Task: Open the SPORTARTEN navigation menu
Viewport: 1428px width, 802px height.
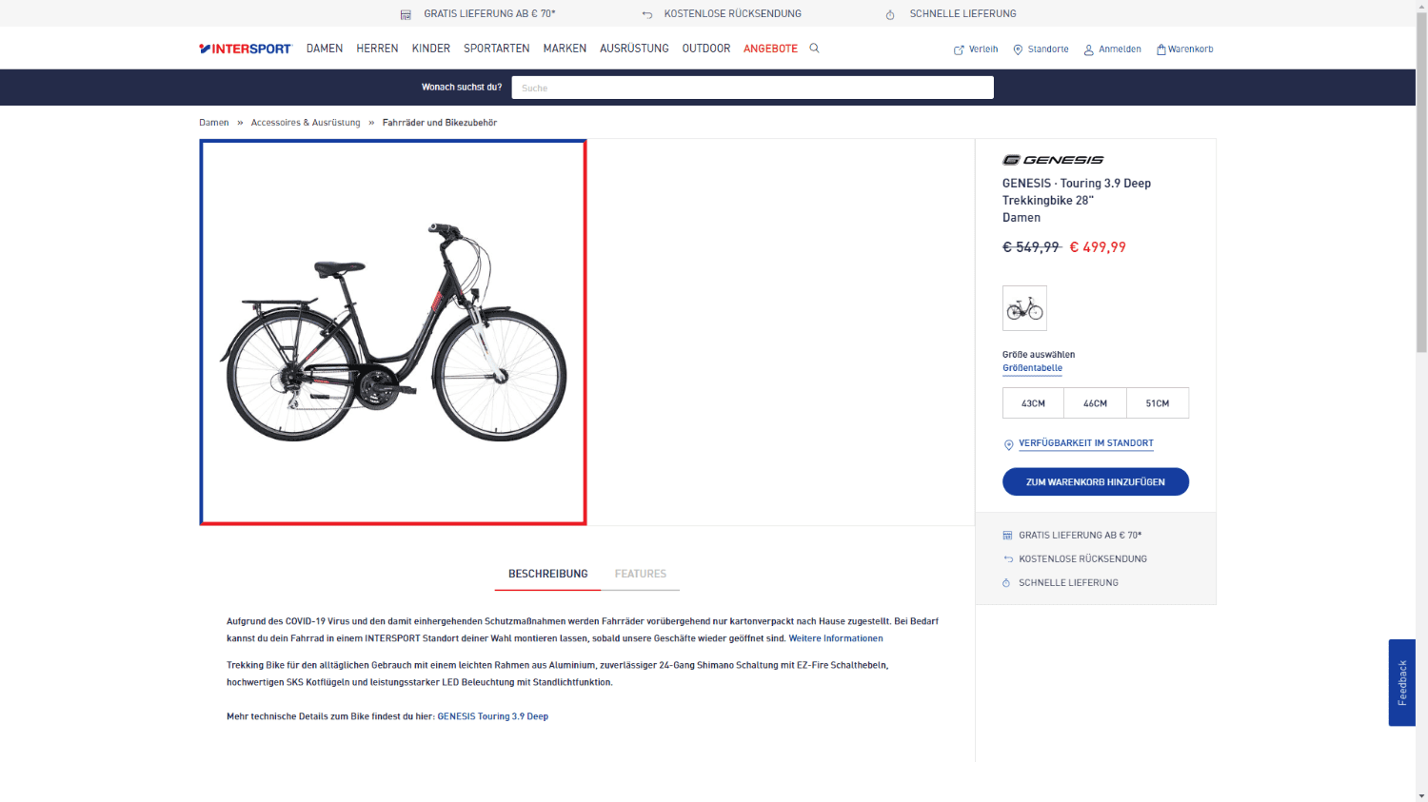Action: 497,49
